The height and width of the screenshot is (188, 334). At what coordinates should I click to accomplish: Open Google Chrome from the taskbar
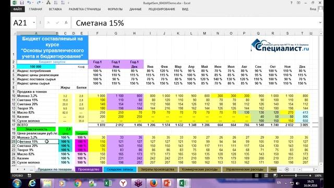(78, 183)
